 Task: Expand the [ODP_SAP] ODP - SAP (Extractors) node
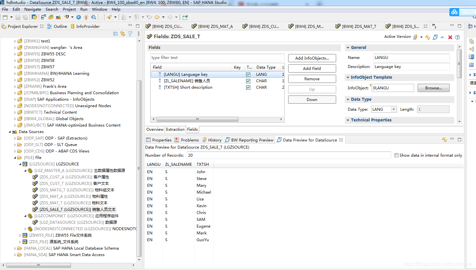pos(15,138)
